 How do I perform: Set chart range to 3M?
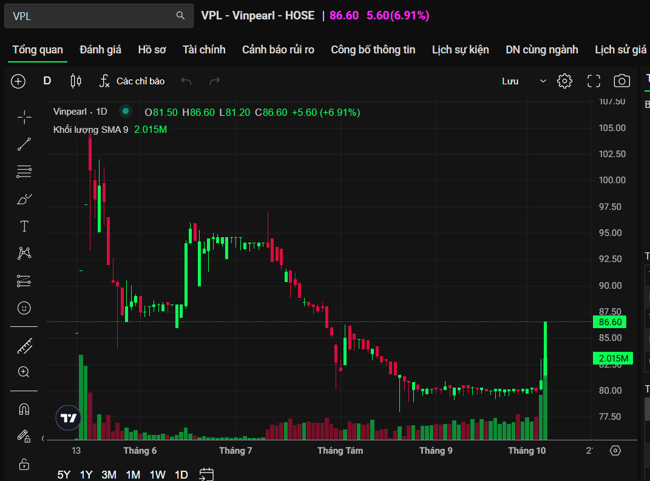point(109,474)
